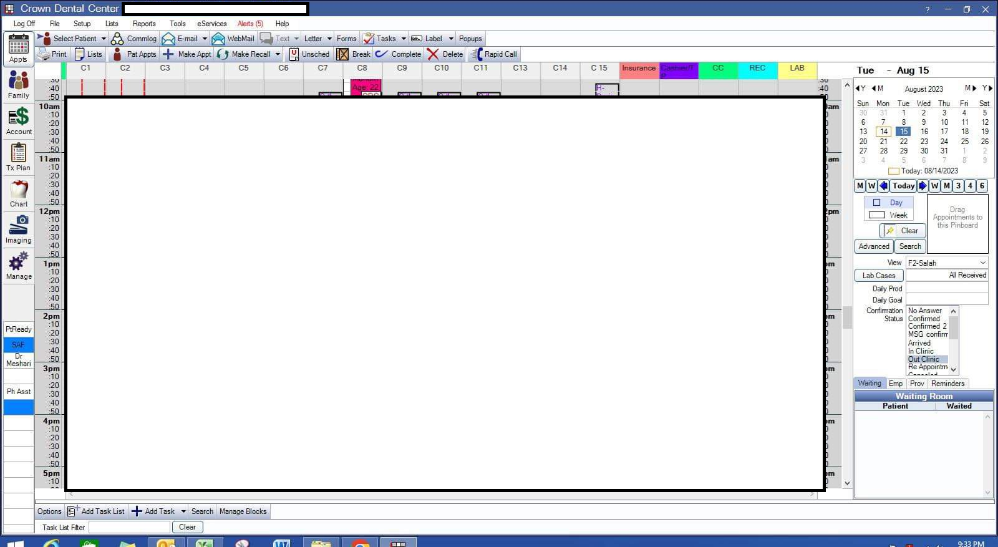Clear the pinboard with pin button
Screen dimensions: 998x547
point(903,231)
